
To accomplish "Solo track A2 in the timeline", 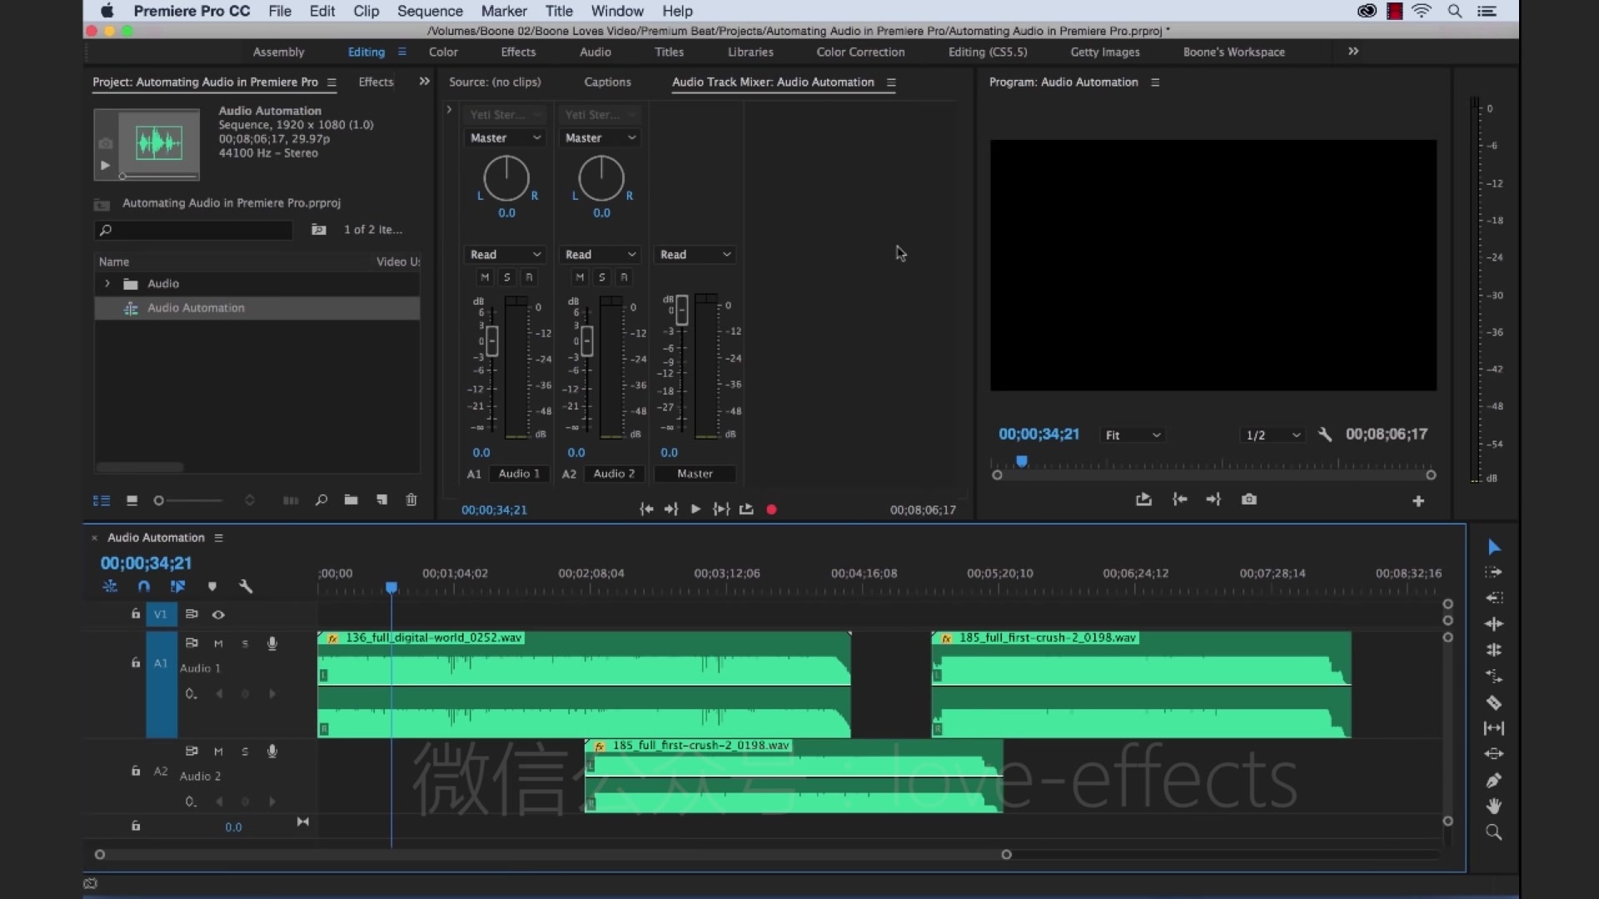I will pos(245,752).
